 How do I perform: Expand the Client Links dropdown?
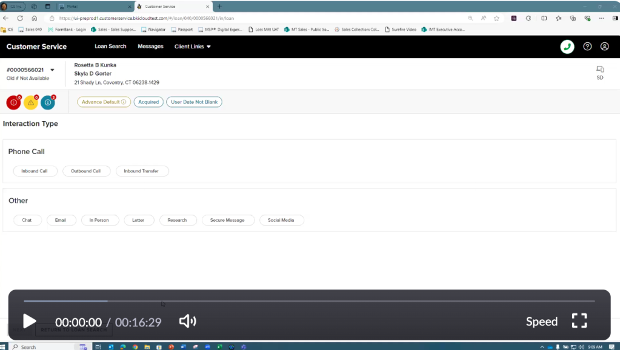point(192,47)
